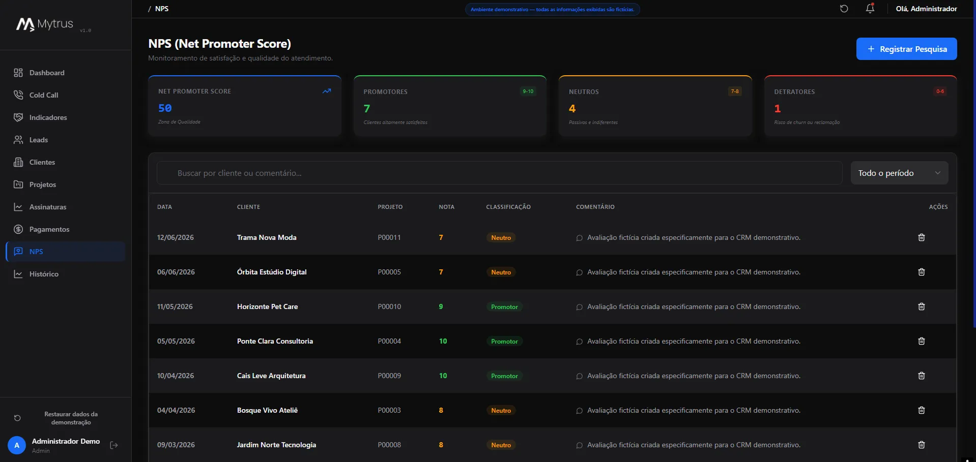Viewport: 976px width, 462px height.
Task: Delete the Horizonte Pet Care survey
Action: click(x=921, y=306)
